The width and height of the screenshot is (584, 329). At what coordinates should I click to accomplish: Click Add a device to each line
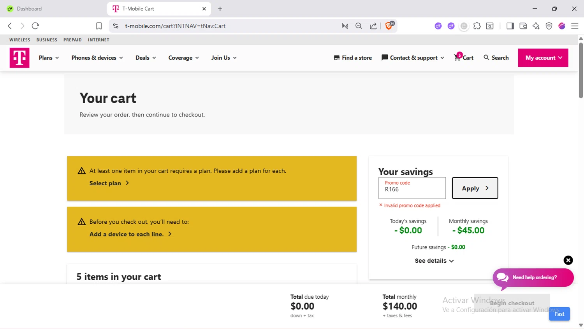[130, 234]
